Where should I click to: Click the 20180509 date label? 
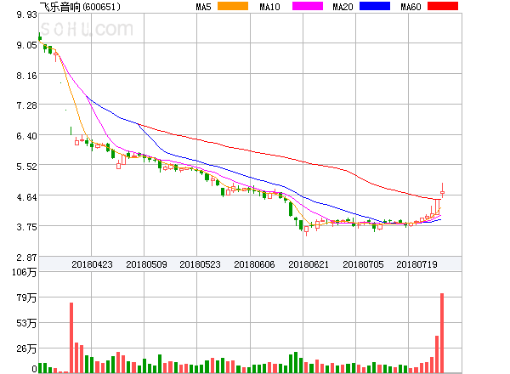coord(146,264)
